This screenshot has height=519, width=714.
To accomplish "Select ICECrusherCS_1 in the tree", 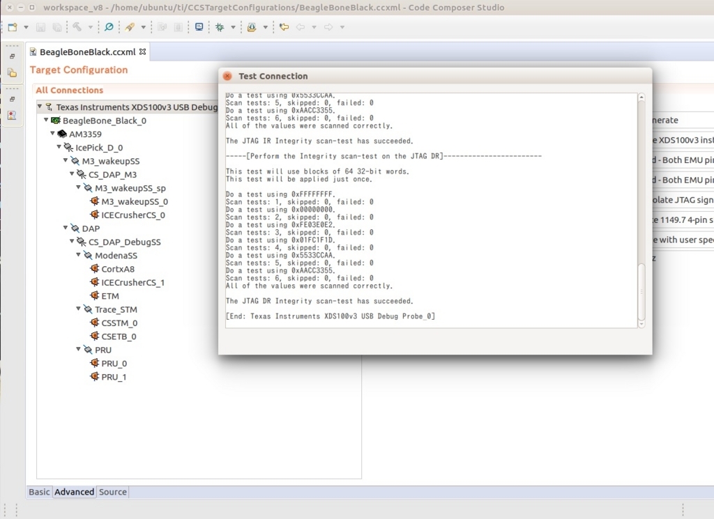I will pyautogui.click(x=132, y=282).
